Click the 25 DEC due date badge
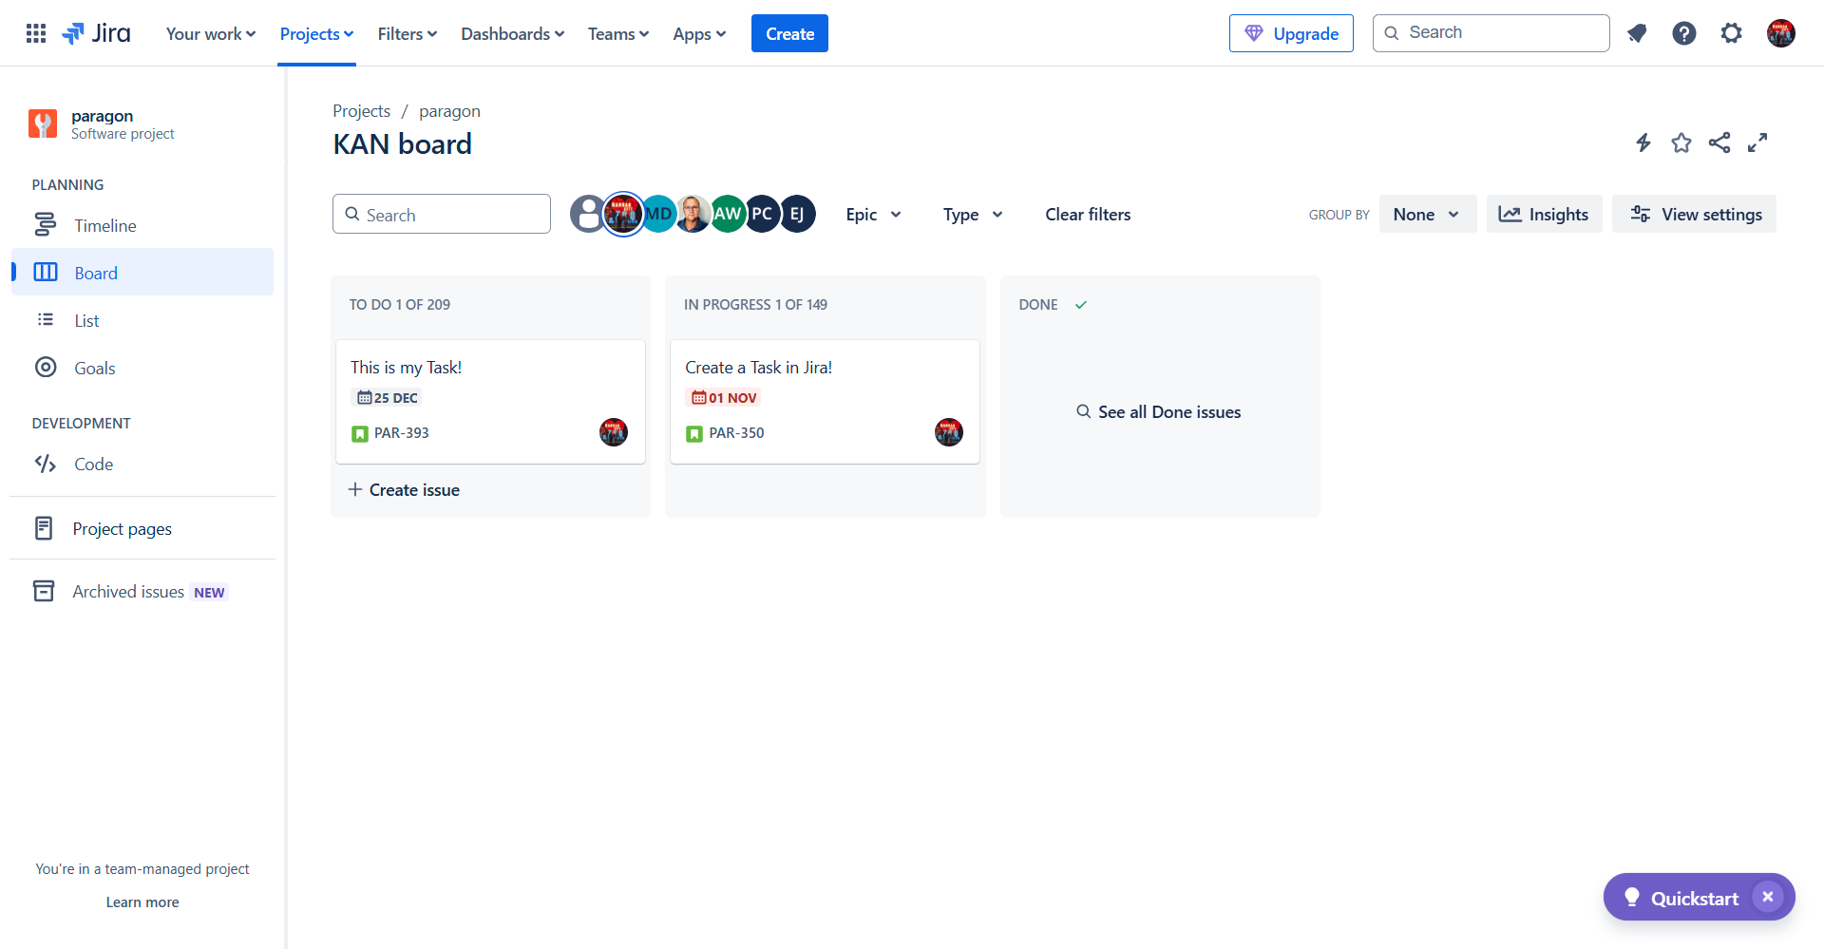Viewport: 1824px width, 949px height. pyautogui.click(x=387, y=398)
